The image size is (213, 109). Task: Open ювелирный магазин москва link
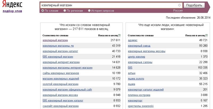coord(60,95)
